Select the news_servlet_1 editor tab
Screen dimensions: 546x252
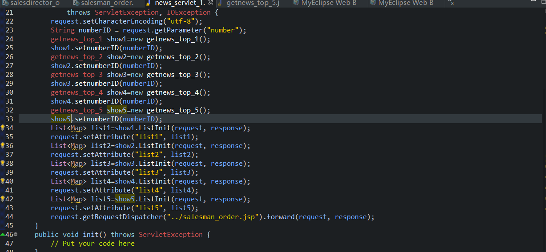tap(180, 3)
